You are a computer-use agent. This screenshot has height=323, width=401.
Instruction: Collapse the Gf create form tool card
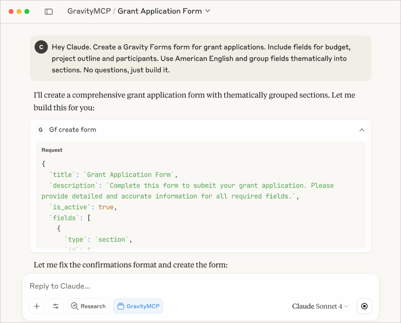(361, 130)
